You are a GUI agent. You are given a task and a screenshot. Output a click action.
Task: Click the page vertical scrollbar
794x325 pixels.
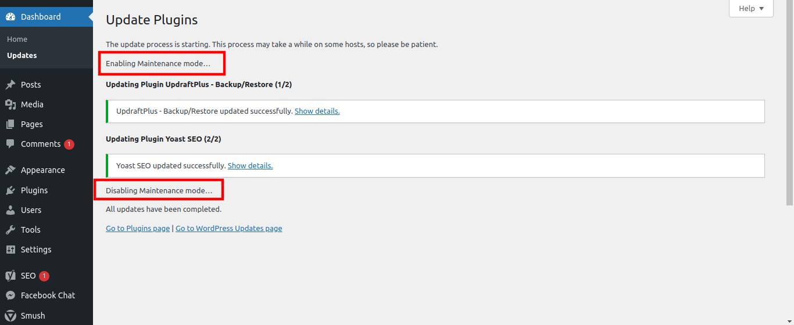coord(789,103)
